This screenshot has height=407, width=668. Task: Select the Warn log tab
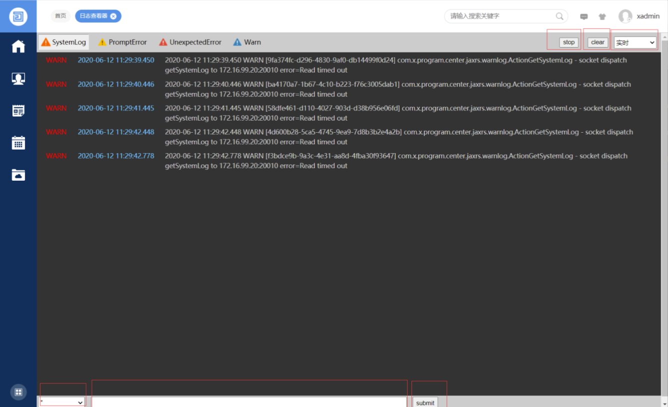point(247,42)
